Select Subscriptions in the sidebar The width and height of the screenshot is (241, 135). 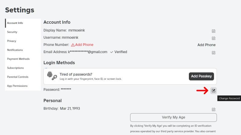(x=15, y=68)
